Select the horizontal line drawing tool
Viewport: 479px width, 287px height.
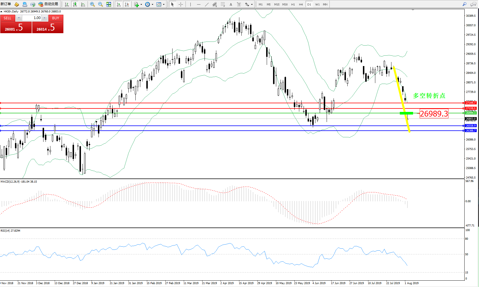click(x=198, y=4)
